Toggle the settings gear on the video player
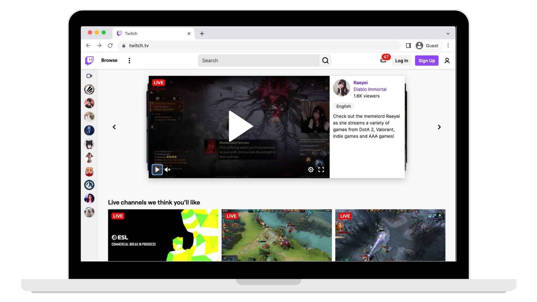Image resolution: width=537 pixels, height=302 pixels. 311,169
